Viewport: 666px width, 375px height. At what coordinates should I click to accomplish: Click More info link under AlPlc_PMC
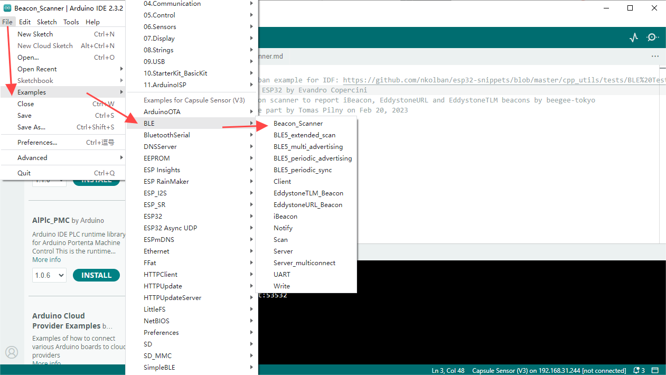[x=46, y=260]
